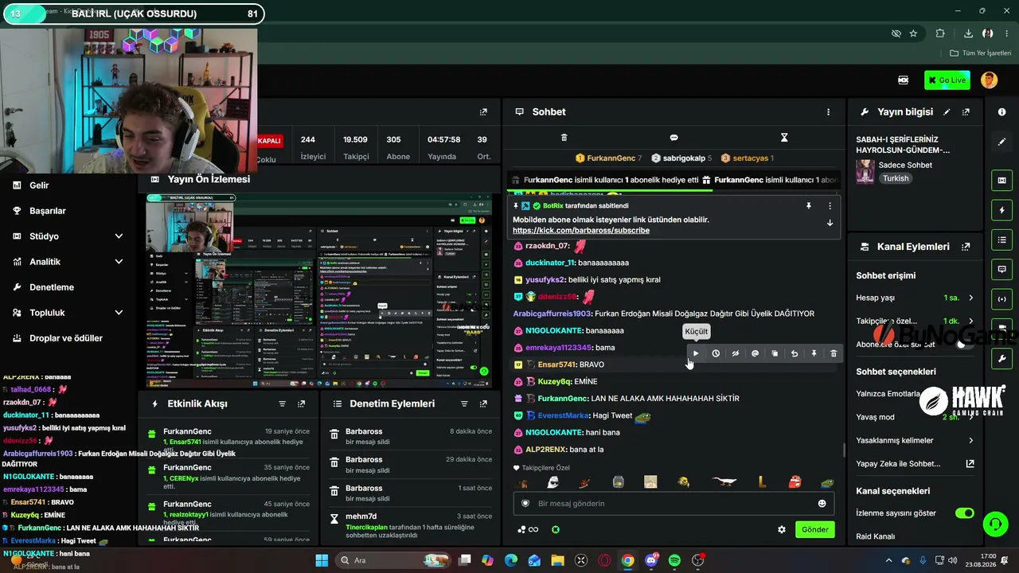Collapse the pinned message with down arrow

(x=830, y=223)
